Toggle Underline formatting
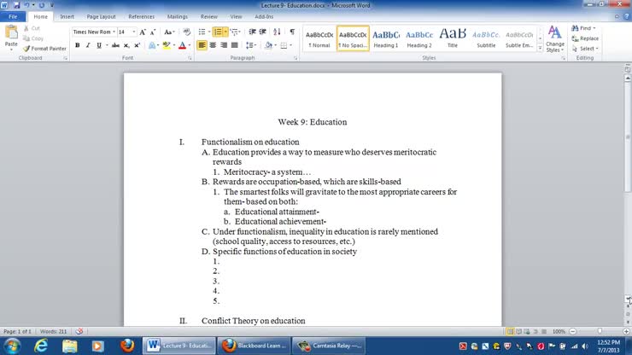The width and height of the screenshot is (632, 355). (x=99, y=45)
